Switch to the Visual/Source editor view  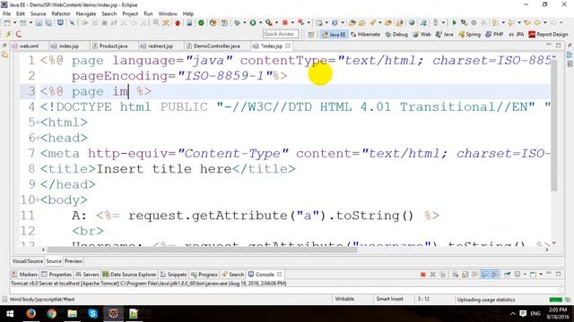tap(28, 261)
